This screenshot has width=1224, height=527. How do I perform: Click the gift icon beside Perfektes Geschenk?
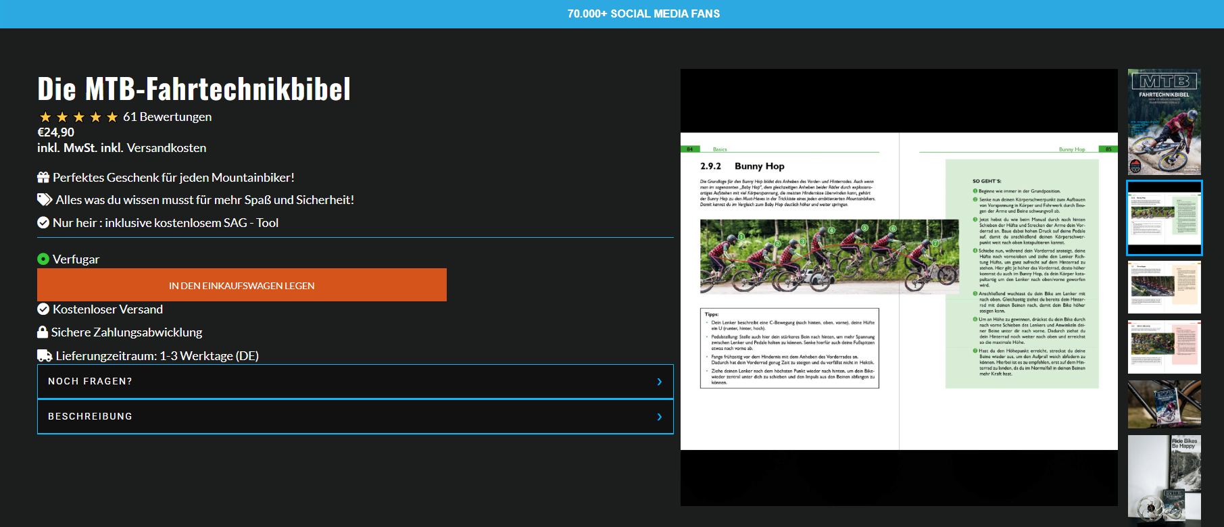[43, 178]
